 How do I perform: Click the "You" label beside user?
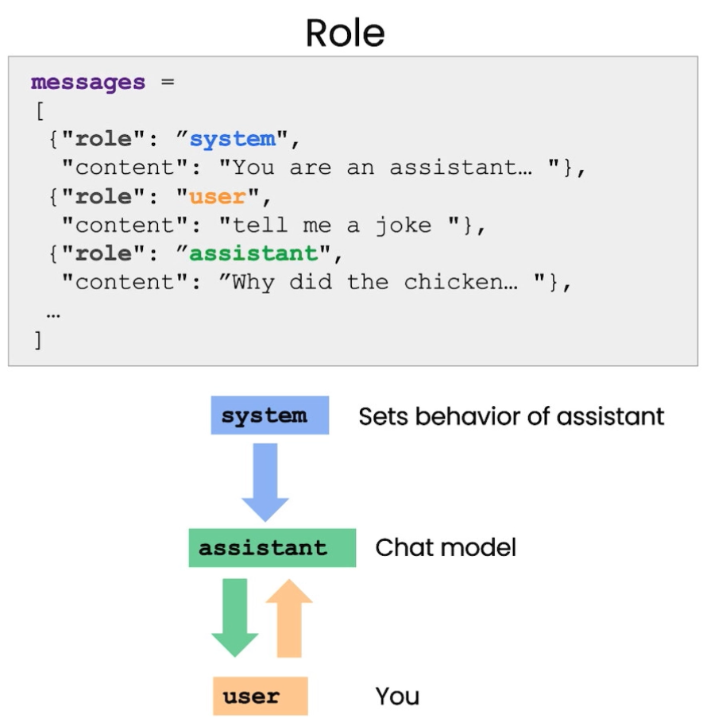point(397,697)
